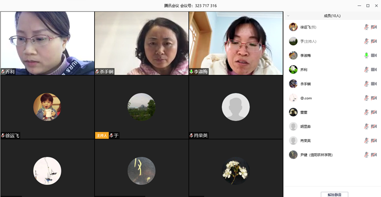Click 杀手锏's camera icon in member list
This screenshot has height=197, width=381.
click(x=374, y=84)
